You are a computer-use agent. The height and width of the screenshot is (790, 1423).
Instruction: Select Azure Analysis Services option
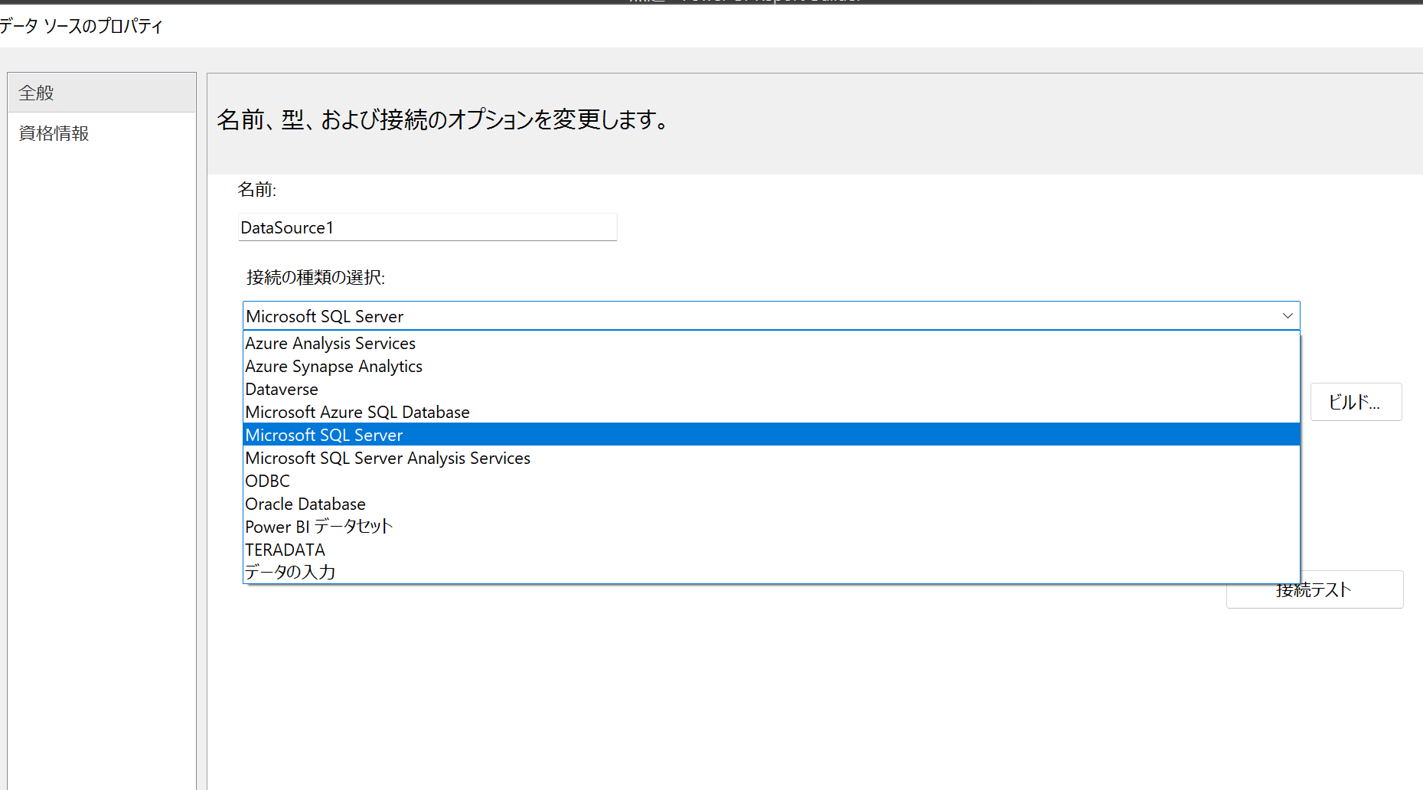(x=771, y=343)
